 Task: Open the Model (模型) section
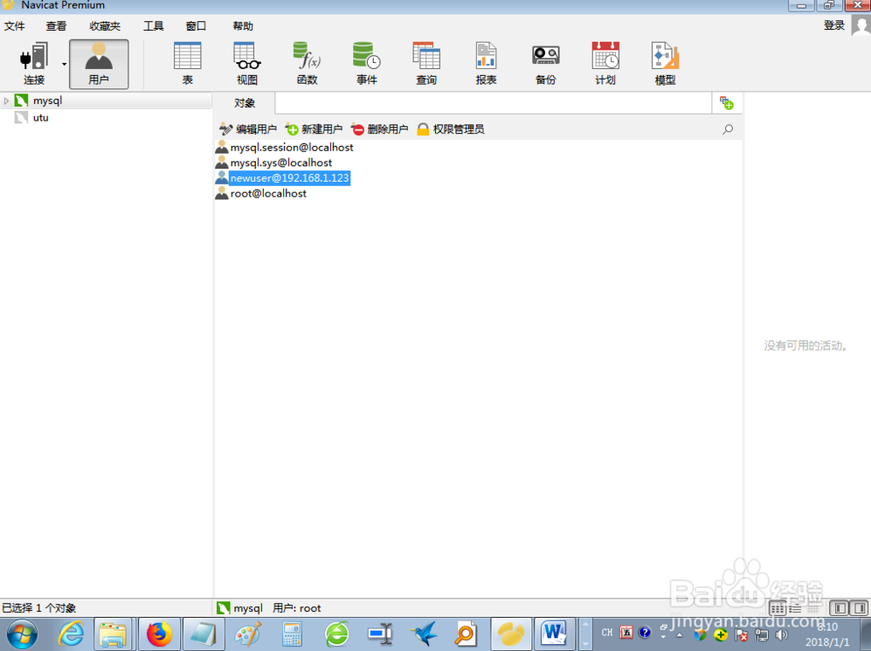pyautogui.click(x=665, y=64)
